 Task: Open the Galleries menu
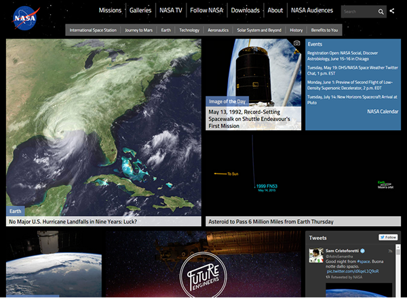pyautogui.click(x=140, y=10)
